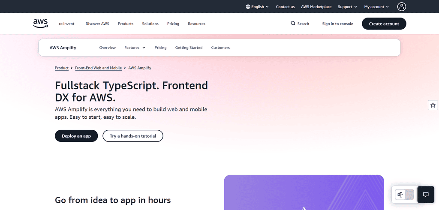The height and width of the screenshot is (210, 439).
Task: Click the magnifier Search icon
Action: (x=293, y=23)
